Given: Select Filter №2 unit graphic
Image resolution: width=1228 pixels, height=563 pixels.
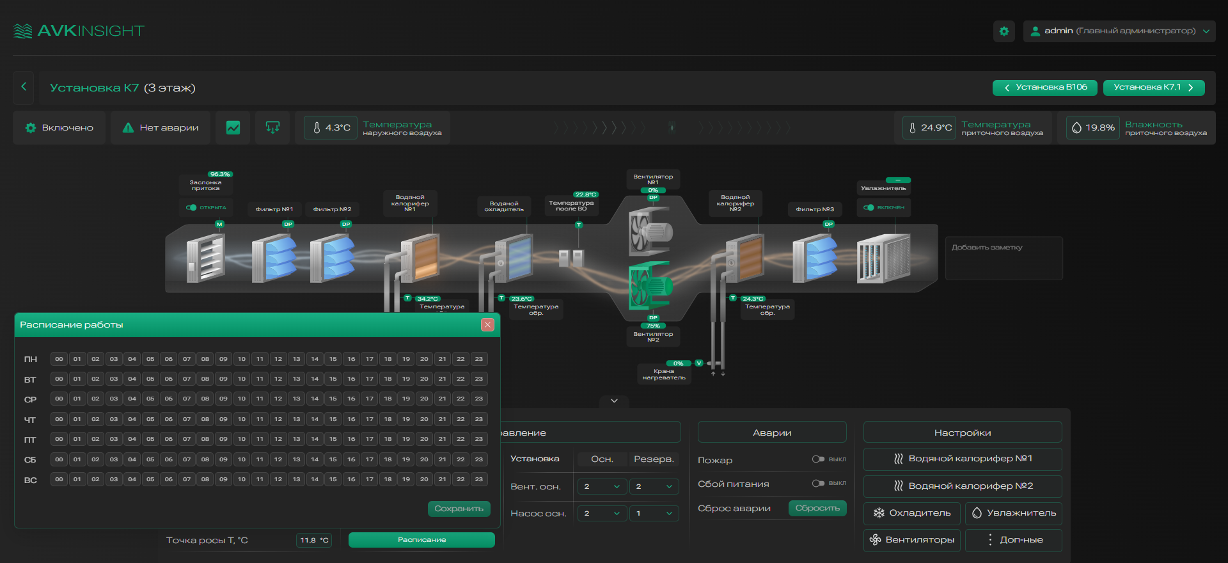Looking at the screenshot, I should 333,258.
